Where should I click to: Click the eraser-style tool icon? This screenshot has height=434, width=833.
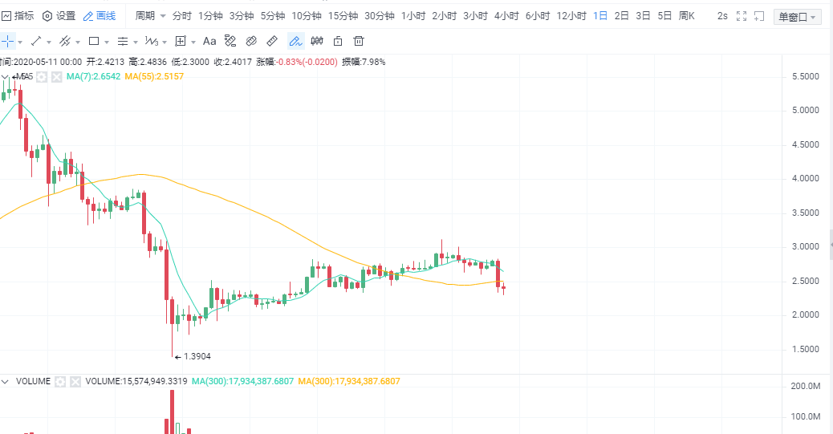tap(251, 41)
